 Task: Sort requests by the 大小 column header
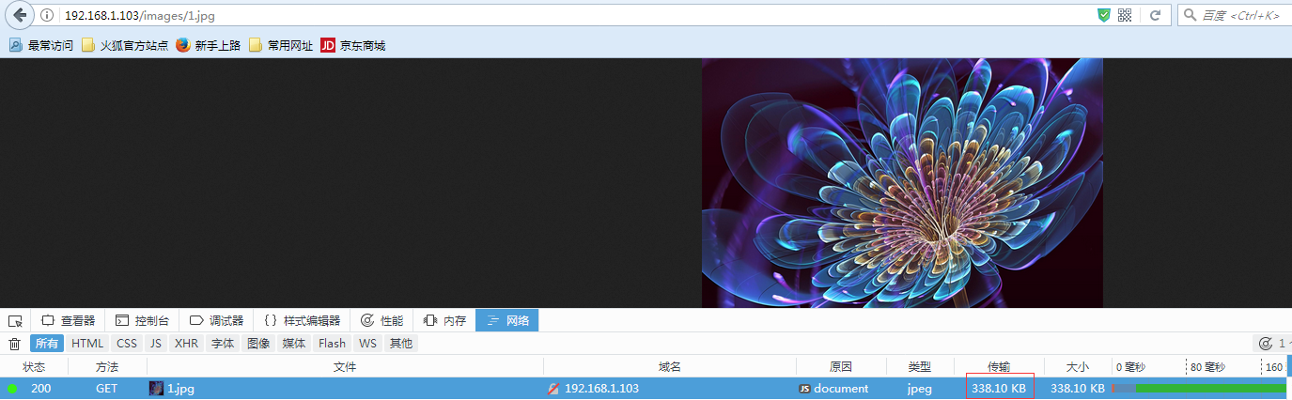click(x=1077, y=367)
